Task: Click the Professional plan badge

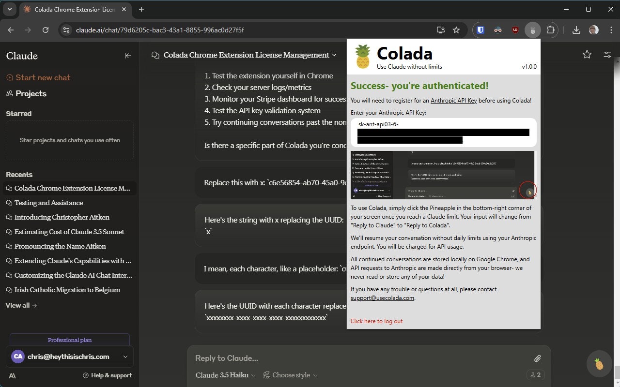Action: pos(70,340)
